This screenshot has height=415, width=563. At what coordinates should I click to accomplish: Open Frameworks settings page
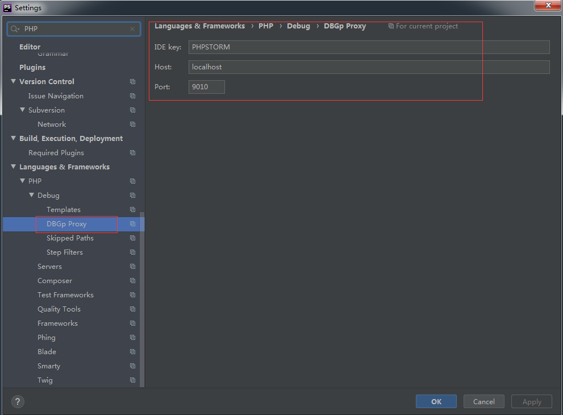[57, 323]
